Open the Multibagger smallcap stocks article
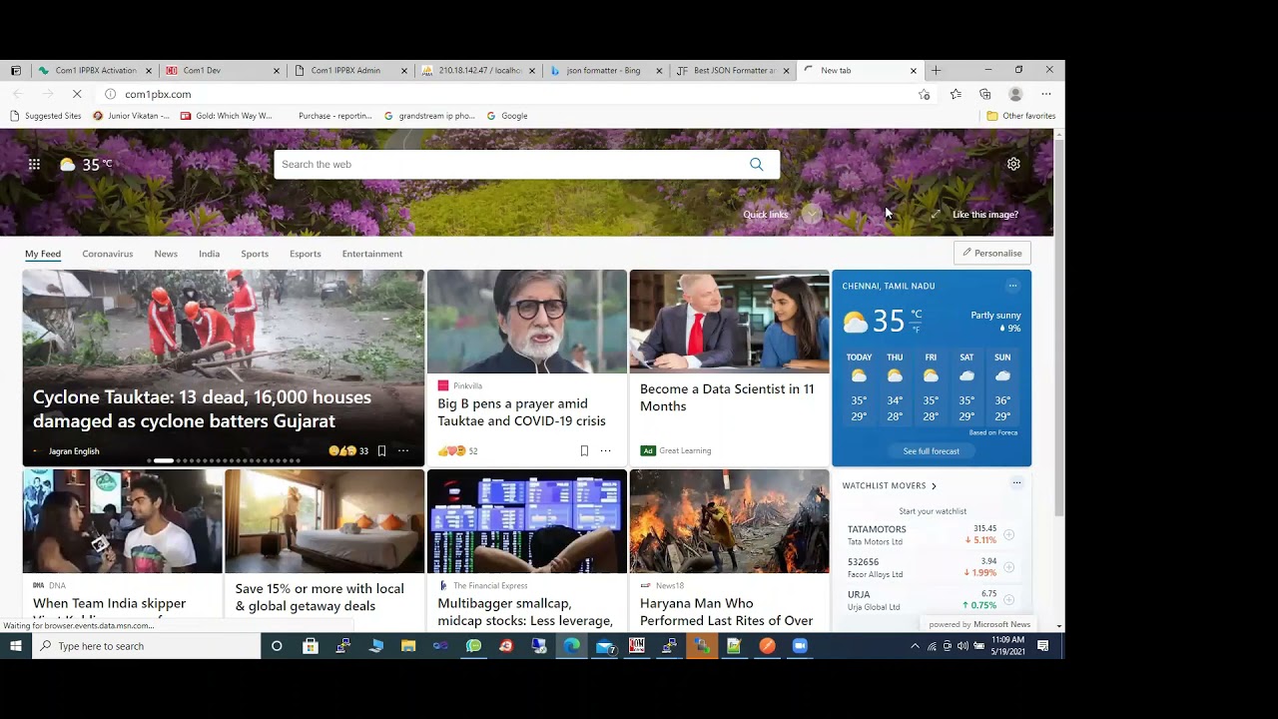This screenshot has height=719, width=1278. 527,550
